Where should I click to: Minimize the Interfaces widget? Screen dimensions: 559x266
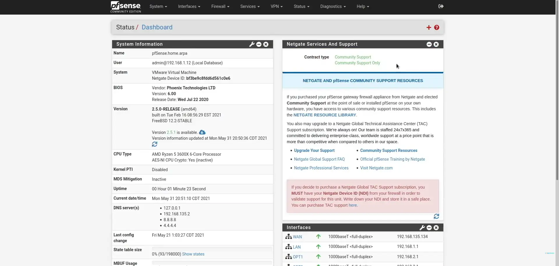tap(429, 228)
